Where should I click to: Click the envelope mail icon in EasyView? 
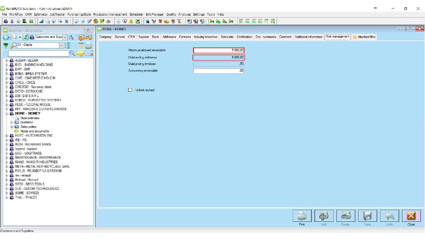click(89, 53)
